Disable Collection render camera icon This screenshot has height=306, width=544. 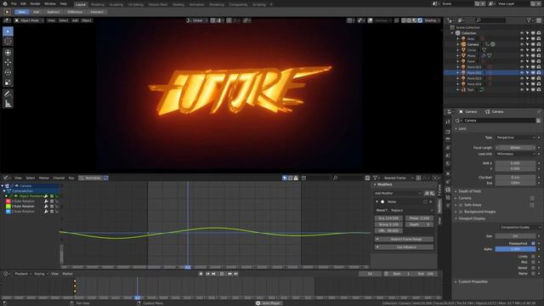tap(539, 33)
